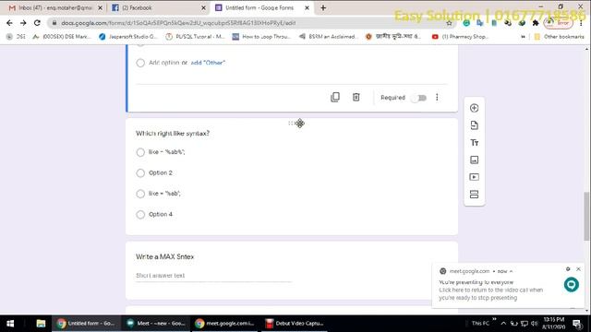The height and width of the screenshot is (332, 591).
Task: Open the question's more options menu
Action: tap(437, 98)
